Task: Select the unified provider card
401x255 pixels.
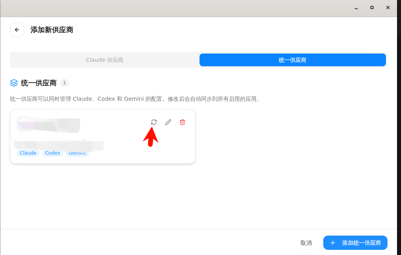Action: point(102,136)
